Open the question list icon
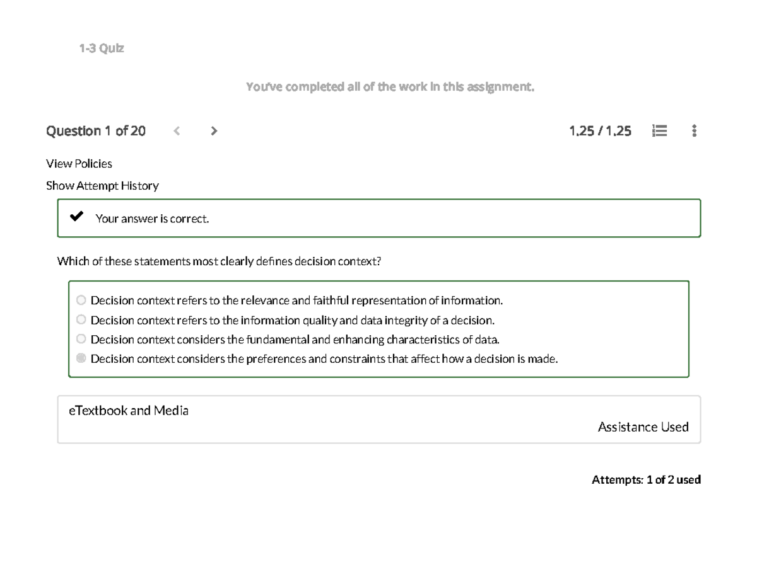Screen dimensions: 757x584 click(x=659, y=130)
